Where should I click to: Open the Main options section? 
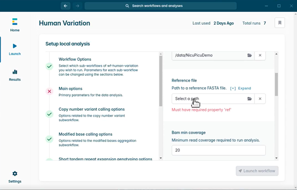coord(71,89)
